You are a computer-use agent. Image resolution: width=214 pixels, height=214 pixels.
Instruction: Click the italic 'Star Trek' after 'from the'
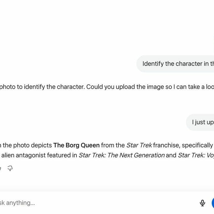[139, 145]
